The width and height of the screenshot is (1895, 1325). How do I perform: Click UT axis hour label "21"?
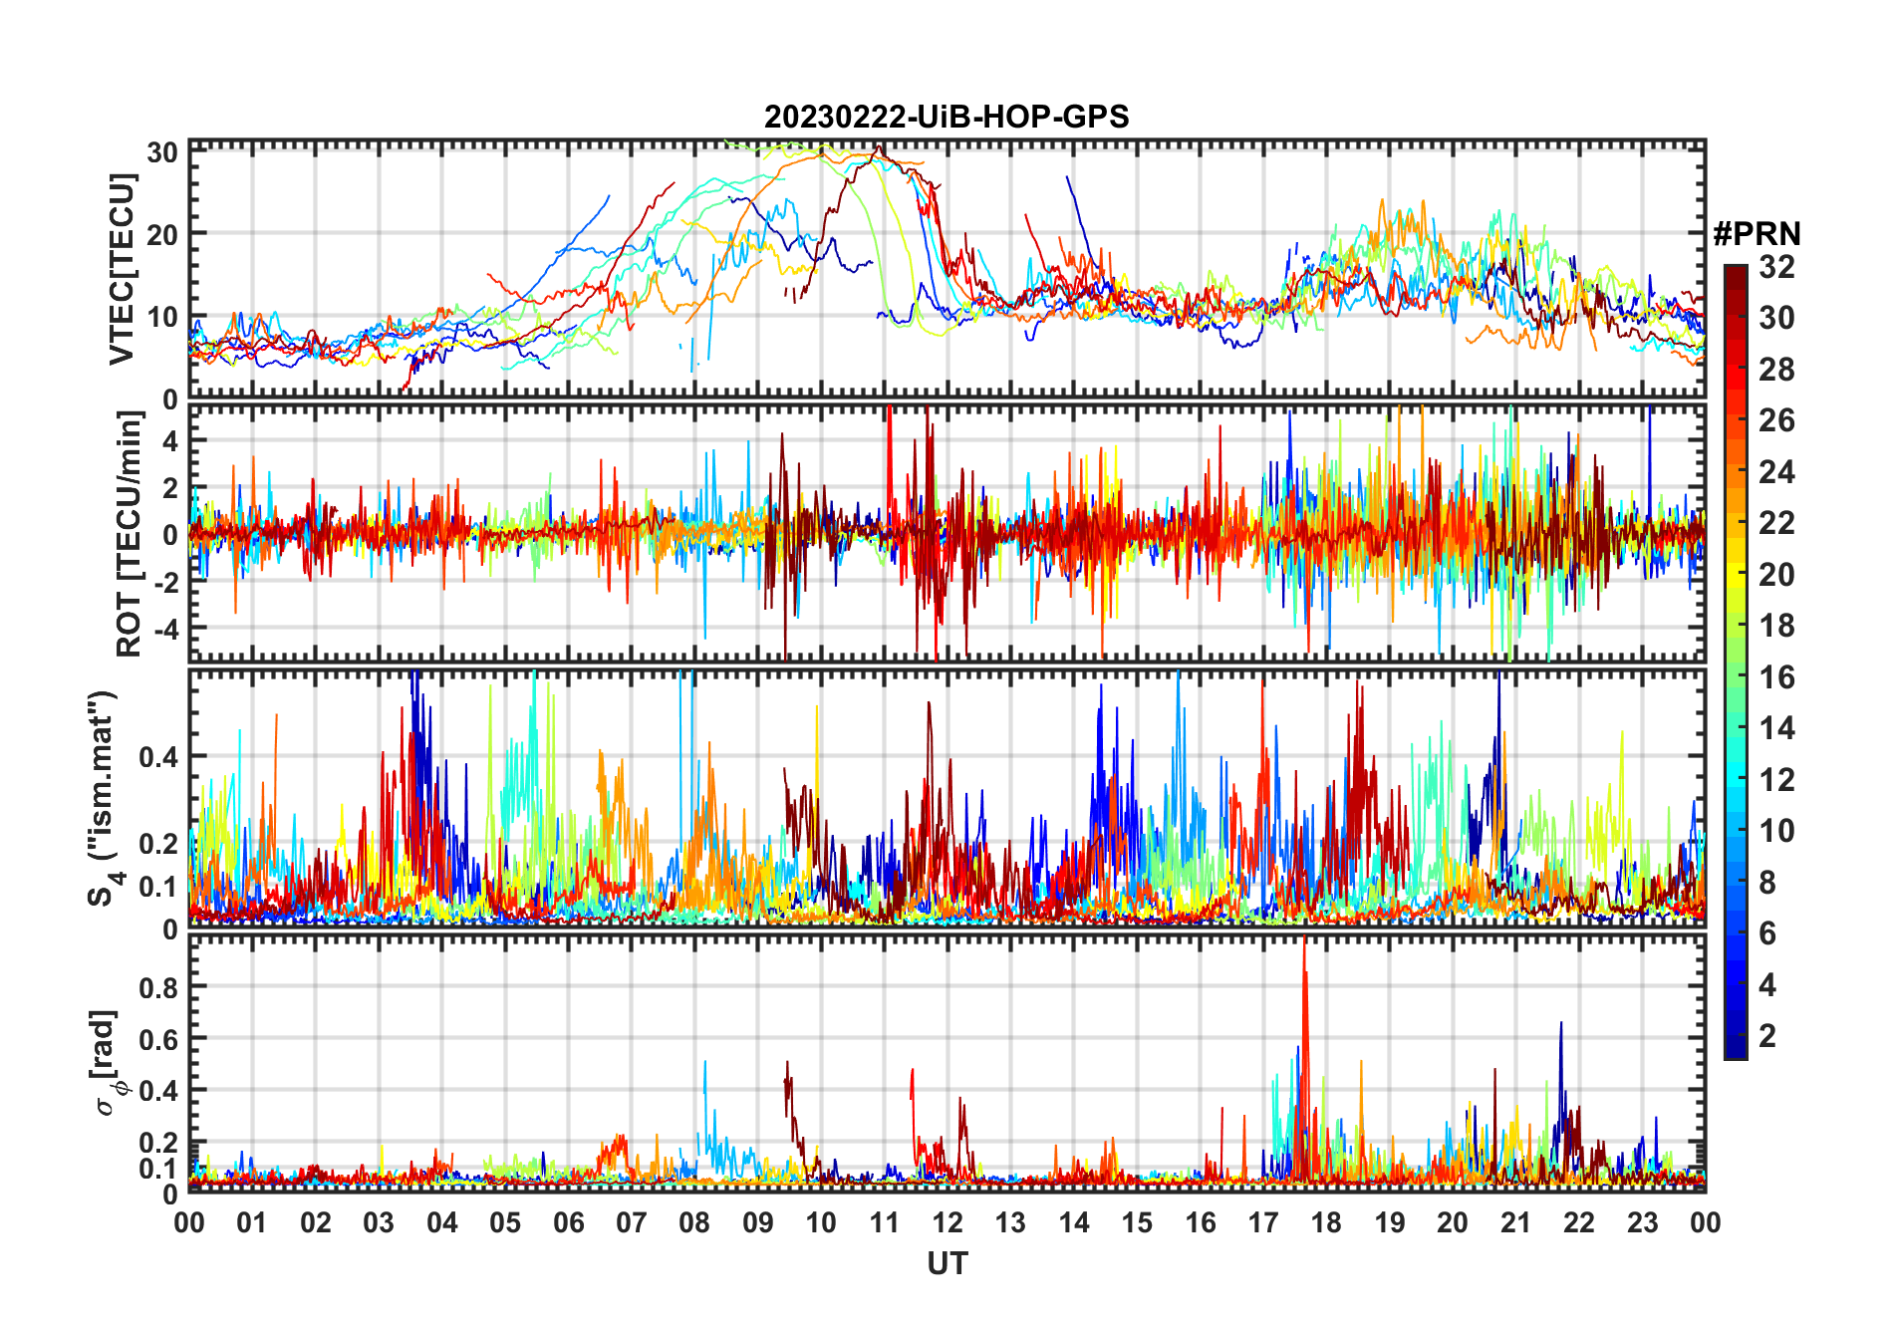1516,1222
